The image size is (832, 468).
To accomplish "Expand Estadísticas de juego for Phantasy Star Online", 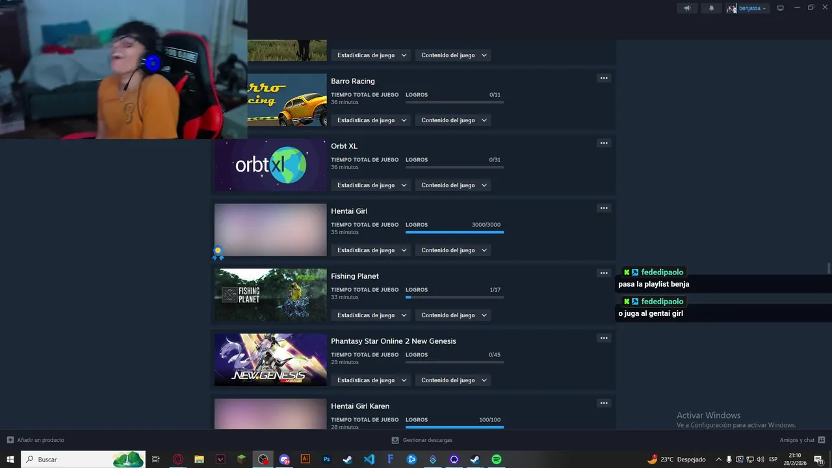I will tap(372, 380).
